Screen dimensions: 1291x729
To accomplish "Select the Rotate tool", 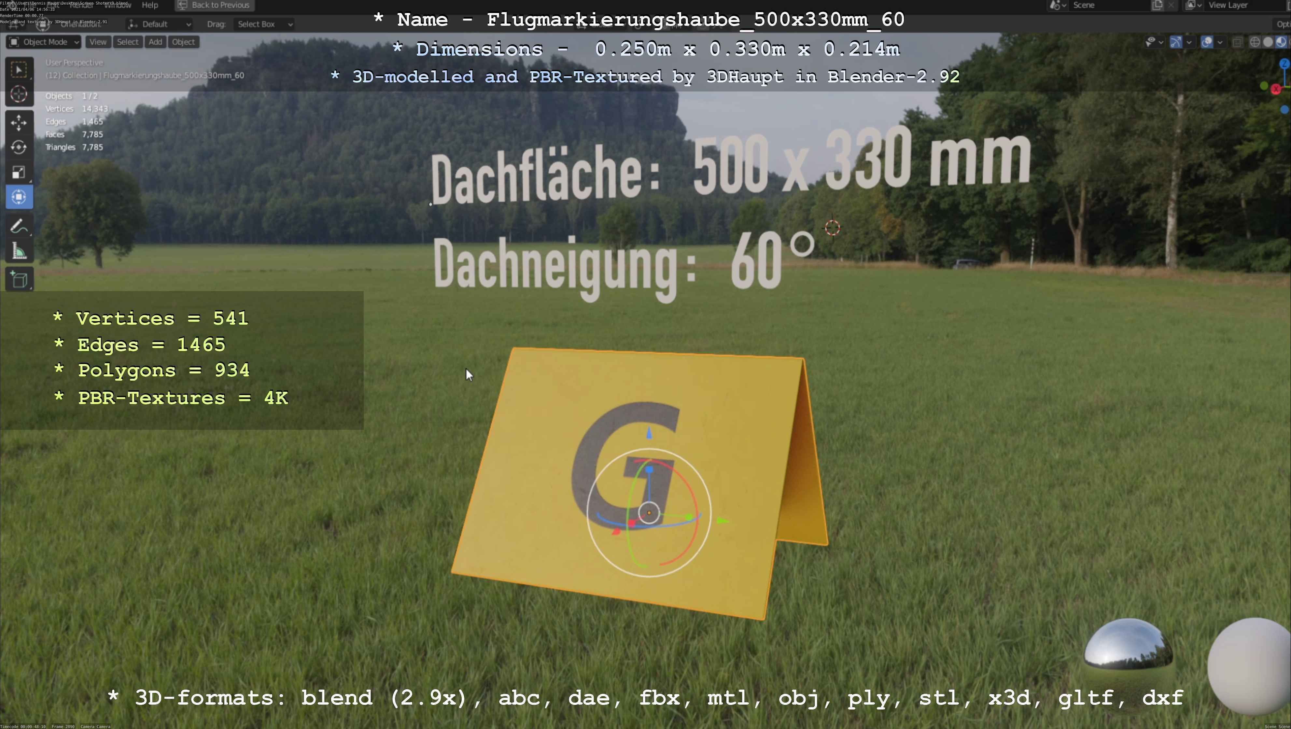I will click(x=19, y=147).
